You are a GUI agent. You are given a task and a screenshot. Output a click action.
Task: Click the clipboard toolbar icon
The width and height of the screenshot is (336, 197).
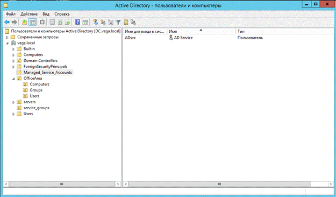42,22
